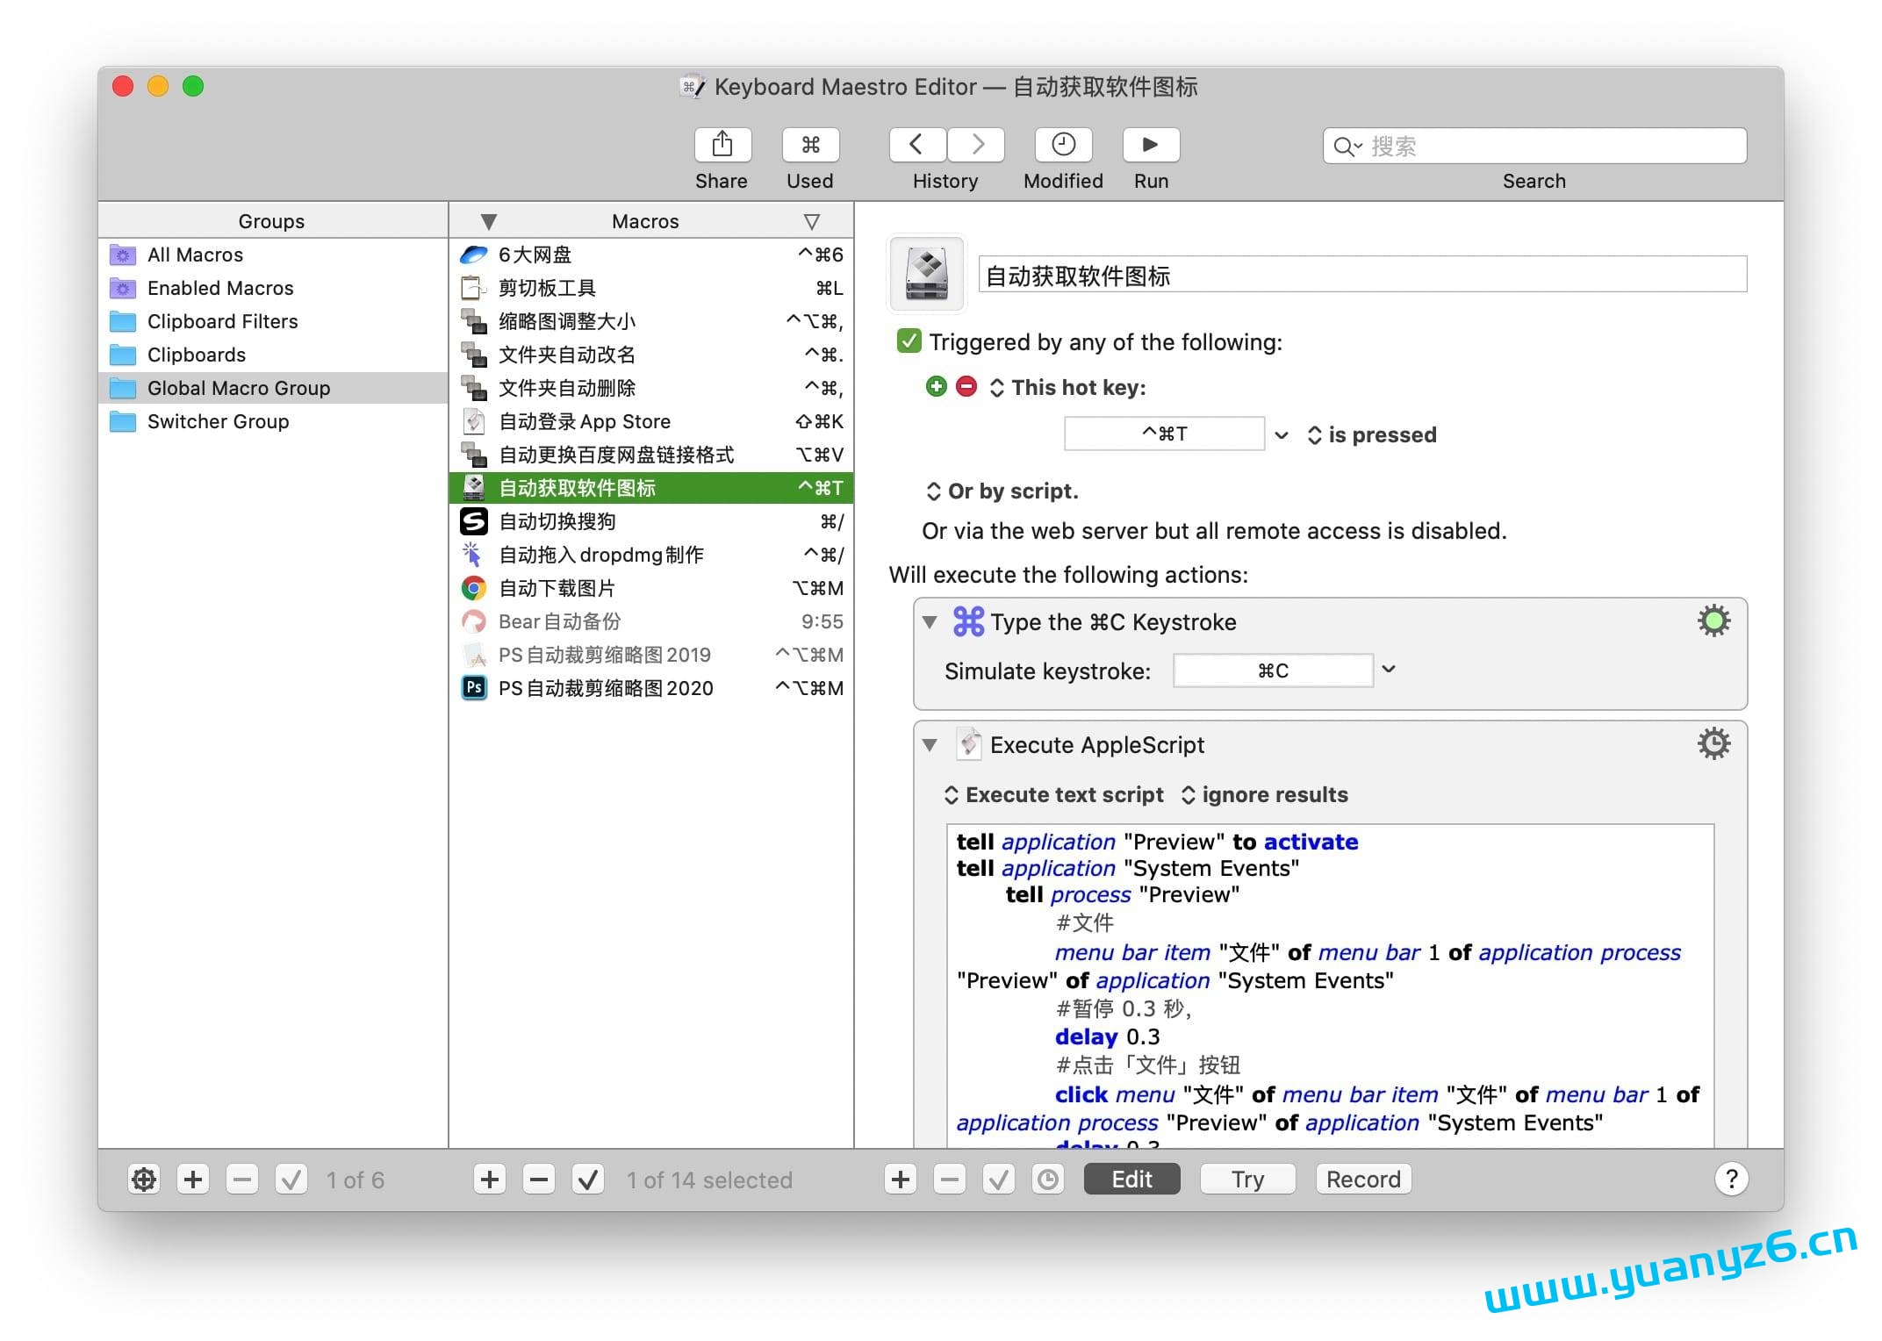Go back in History with left arrow
Screen dimensions: 1882x1341
(916, 145)
